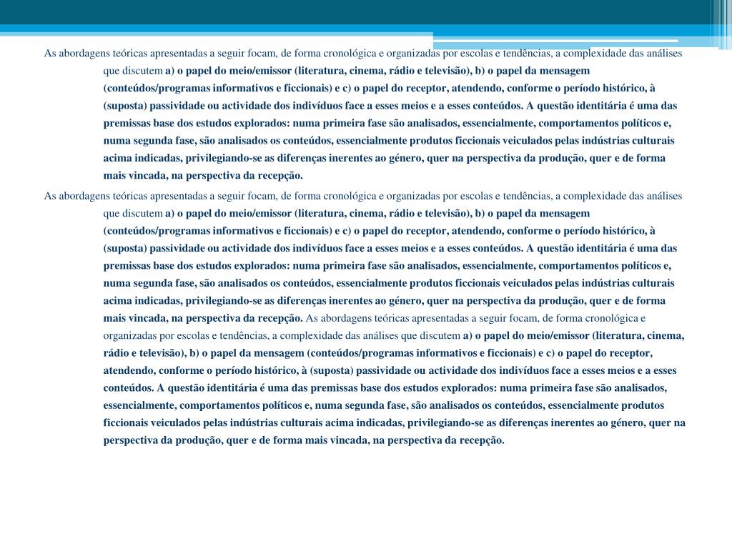Click the line starting "organizadas por escolas e tendências"
Viewport: 732px width, 549px height.
394,336
